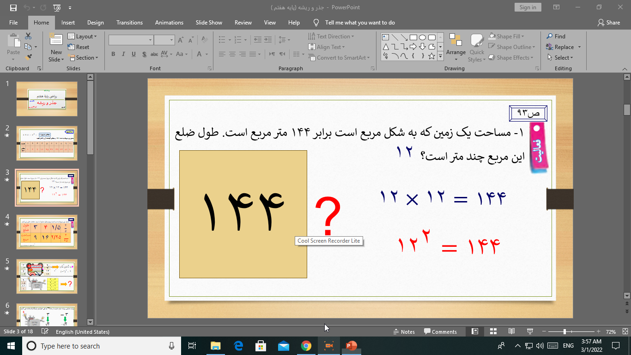Open the Shape Fill dropdown

pos(512,37)
